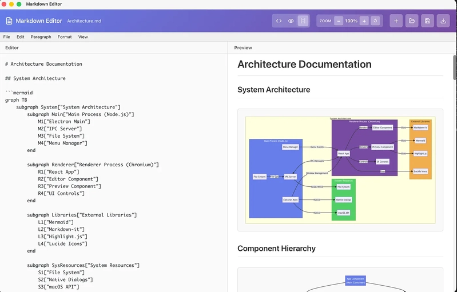Image resolution: width=457 pixels, height=292 pixels.
Task: Click the System Architecture preview subheading
Action: tap(273, 90)
